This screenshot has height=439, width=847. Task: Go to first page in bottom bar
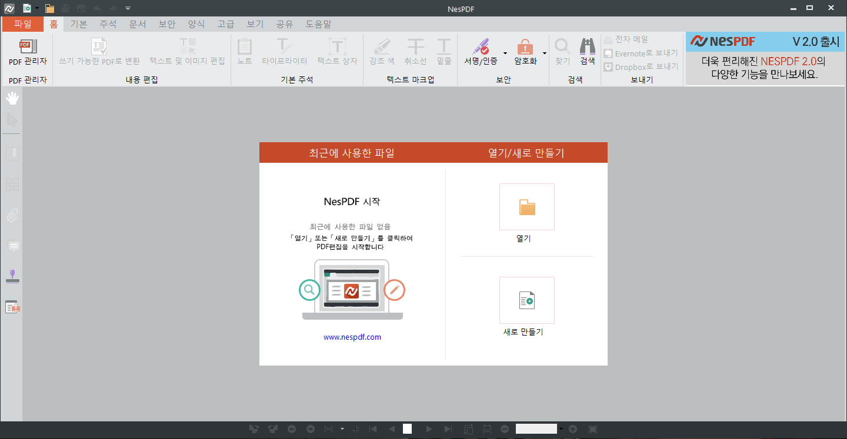373,429
